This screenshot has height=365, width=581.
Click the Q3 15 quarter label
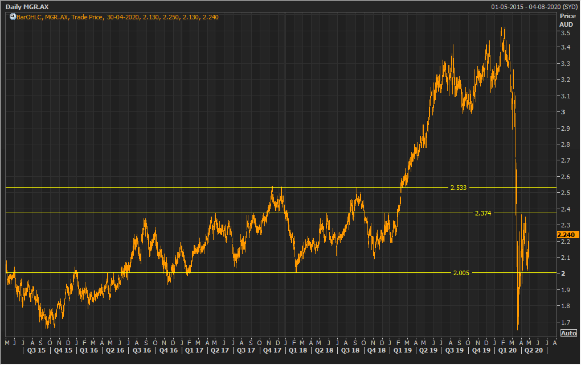36,350
